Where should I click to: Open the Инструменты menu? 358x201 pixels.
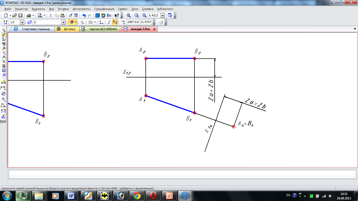82,9
